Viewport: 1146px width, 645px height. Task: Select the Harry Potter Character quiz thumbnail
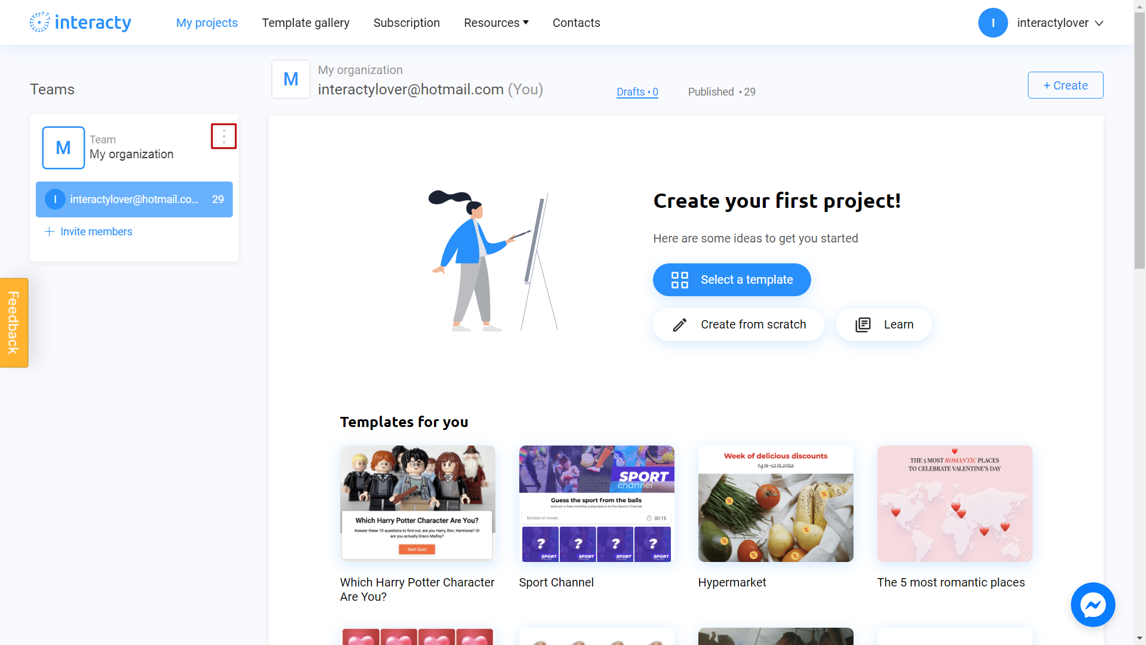click(417, 502)
